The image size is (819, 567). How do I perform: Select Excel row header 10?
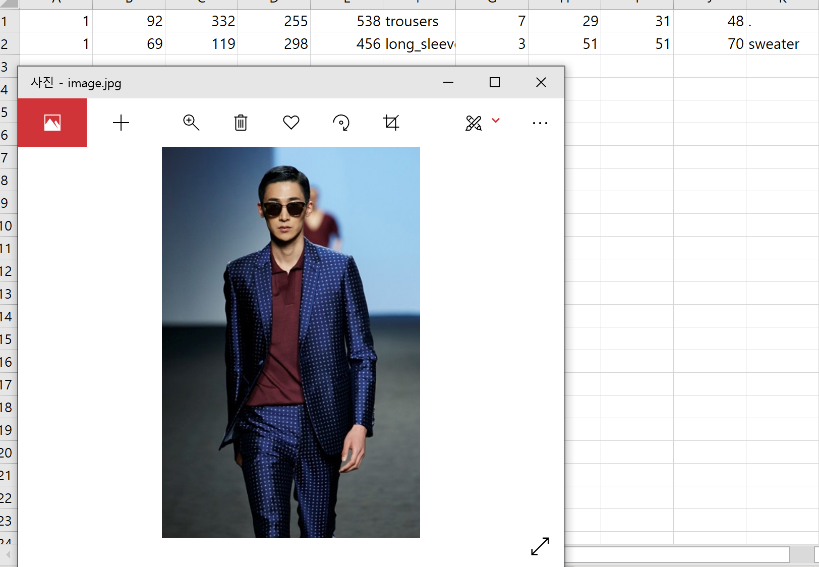[9, 225]
